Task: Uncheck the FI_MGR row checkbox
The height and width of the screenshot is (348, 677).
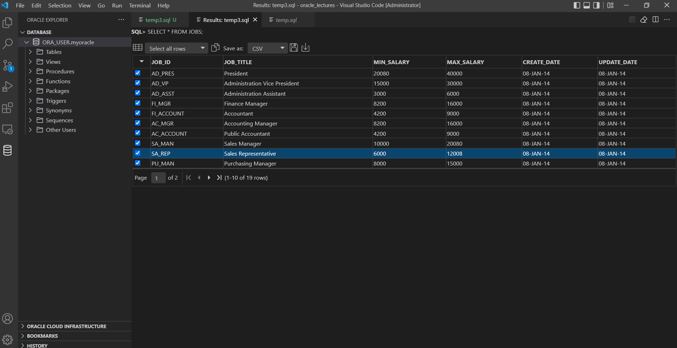Action: 138,103
